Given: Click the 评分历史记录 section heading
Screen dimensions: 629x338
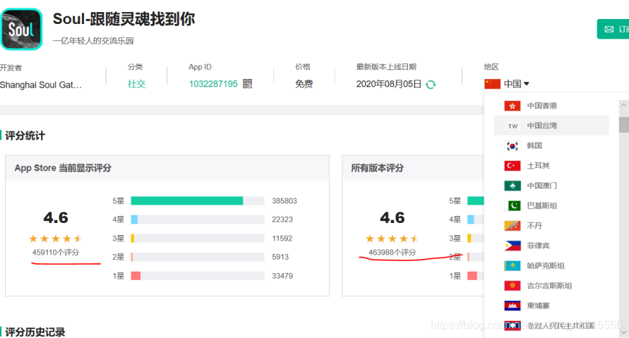Looking at the screenshot, I should [x=35, y=332].
